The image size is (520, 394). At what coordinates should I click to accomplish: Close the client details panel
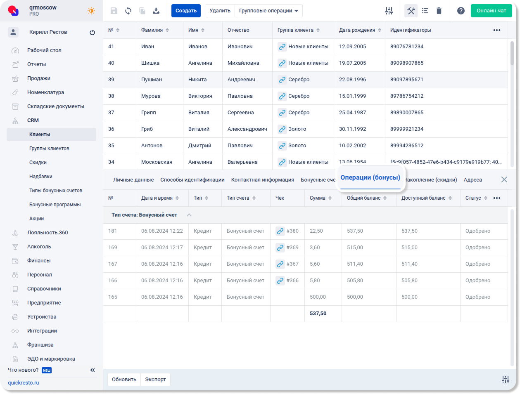504,179
